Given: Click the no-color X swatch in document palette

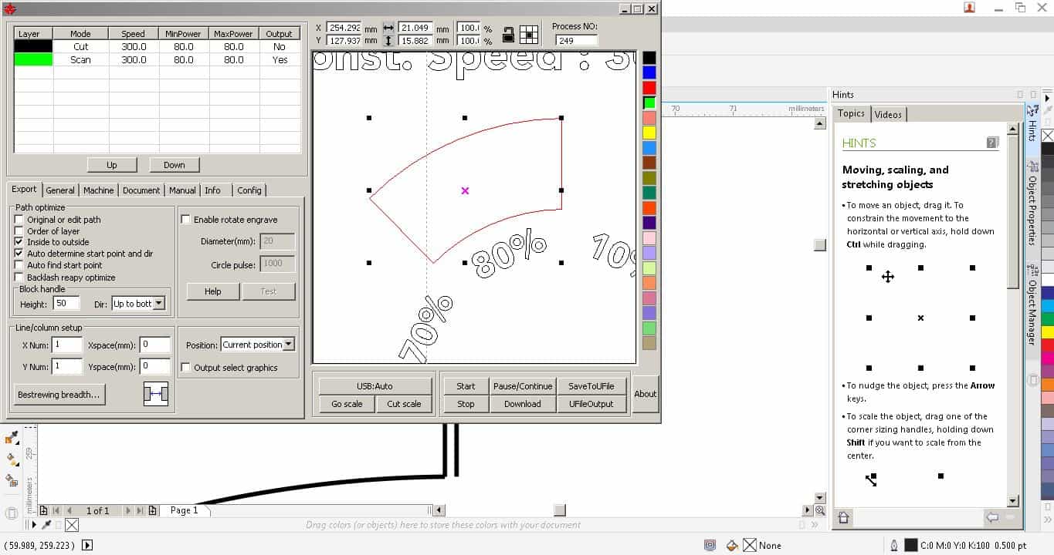Looking at the screenshot, I should (71, 525).
